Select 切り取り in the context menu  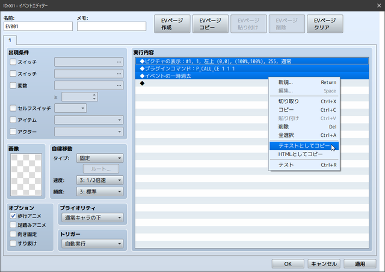click(x=304, y=101)
